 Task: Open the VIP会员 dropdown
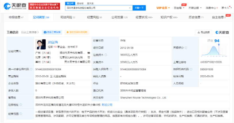click(x=163, y=8)
